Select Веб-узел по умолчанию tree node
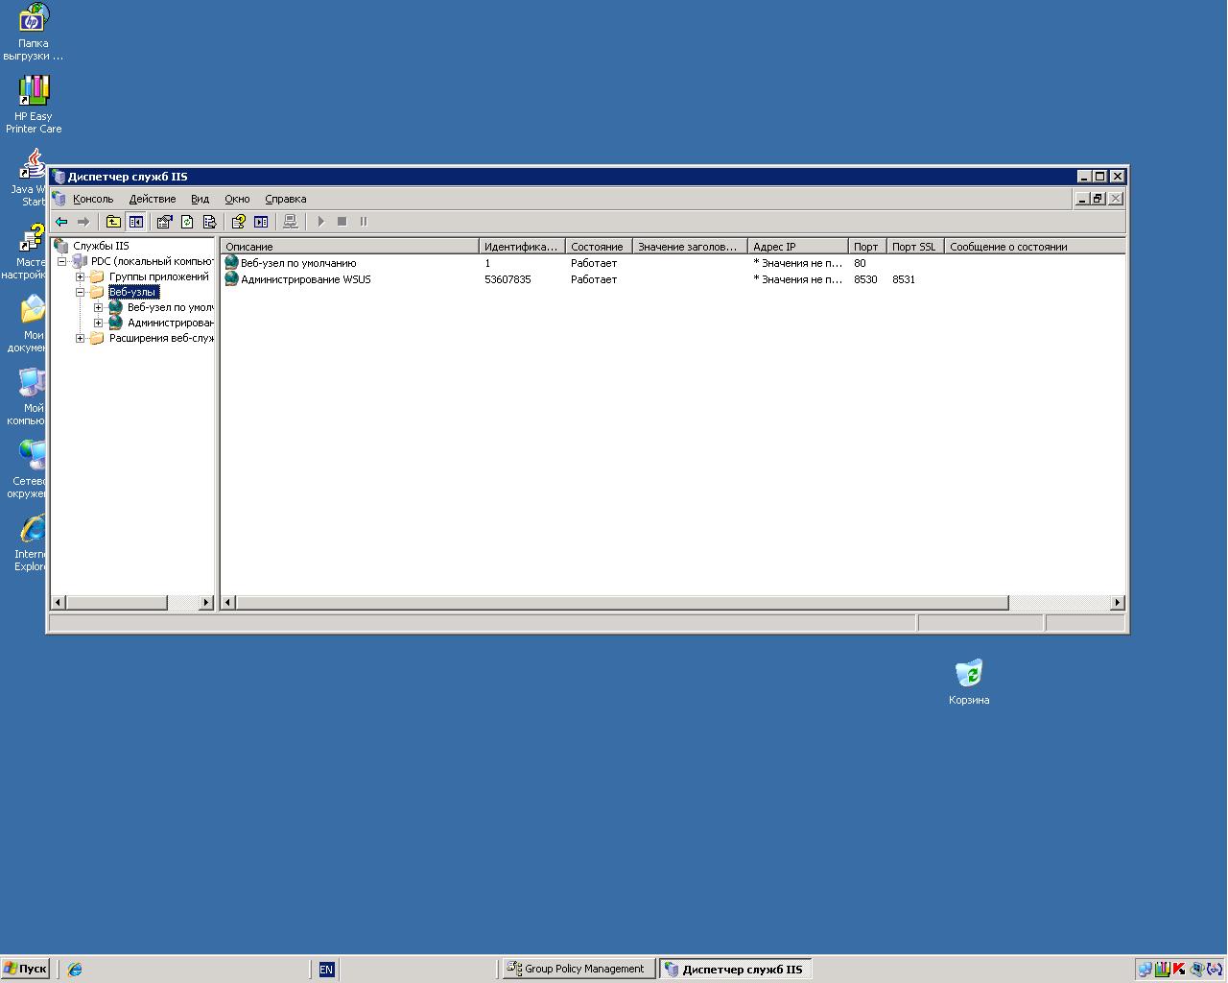Image resolution: width=1228 pixels, height=983 pixels. point(170,307)
